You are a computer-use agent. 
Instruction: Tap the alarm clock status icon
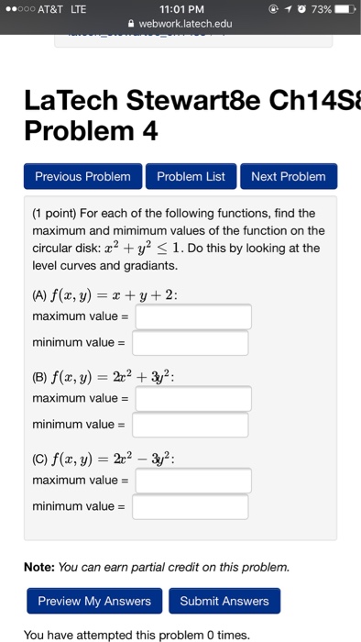(x=302, y=9)
